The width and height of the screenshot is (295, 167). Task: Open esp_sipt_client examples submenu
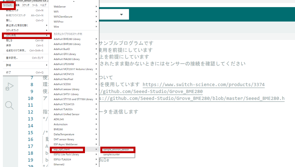74,150
